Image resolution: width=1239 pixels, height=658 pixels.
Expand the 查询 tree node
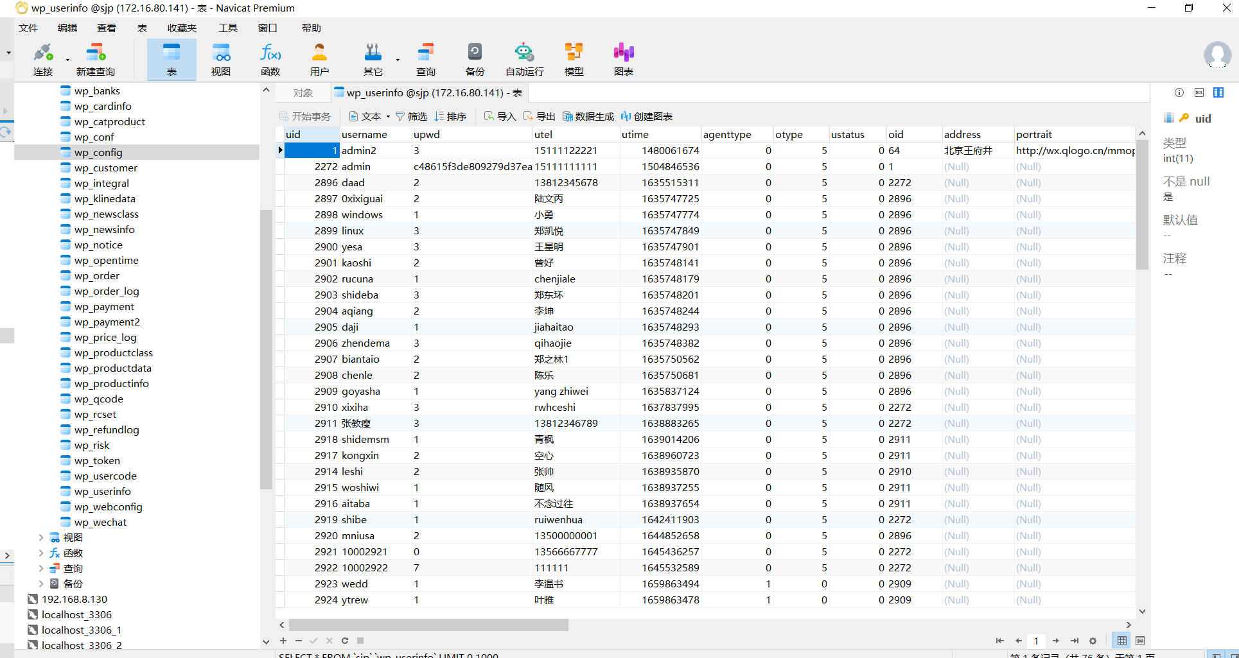[41, 568]
